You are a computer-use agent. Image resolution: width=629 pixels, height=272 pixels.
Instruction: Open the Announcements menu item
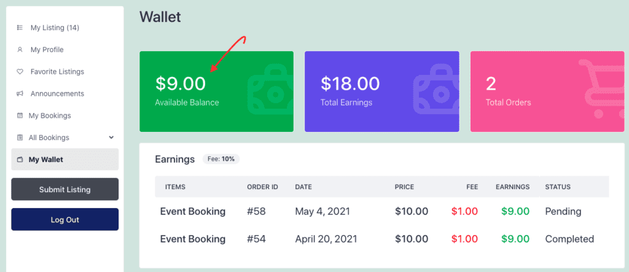[57, 93]
